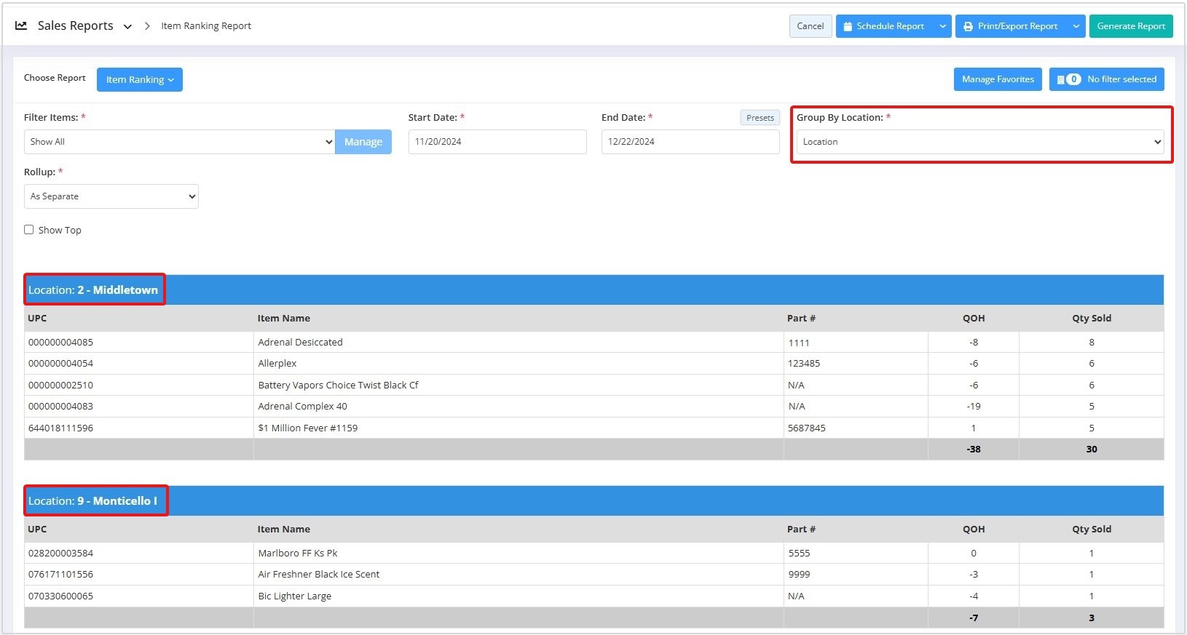The width and height of the screenshot is (1187, 635).
Task: Click the Item Name header under Middletown
Action: [x=284, y=318]
